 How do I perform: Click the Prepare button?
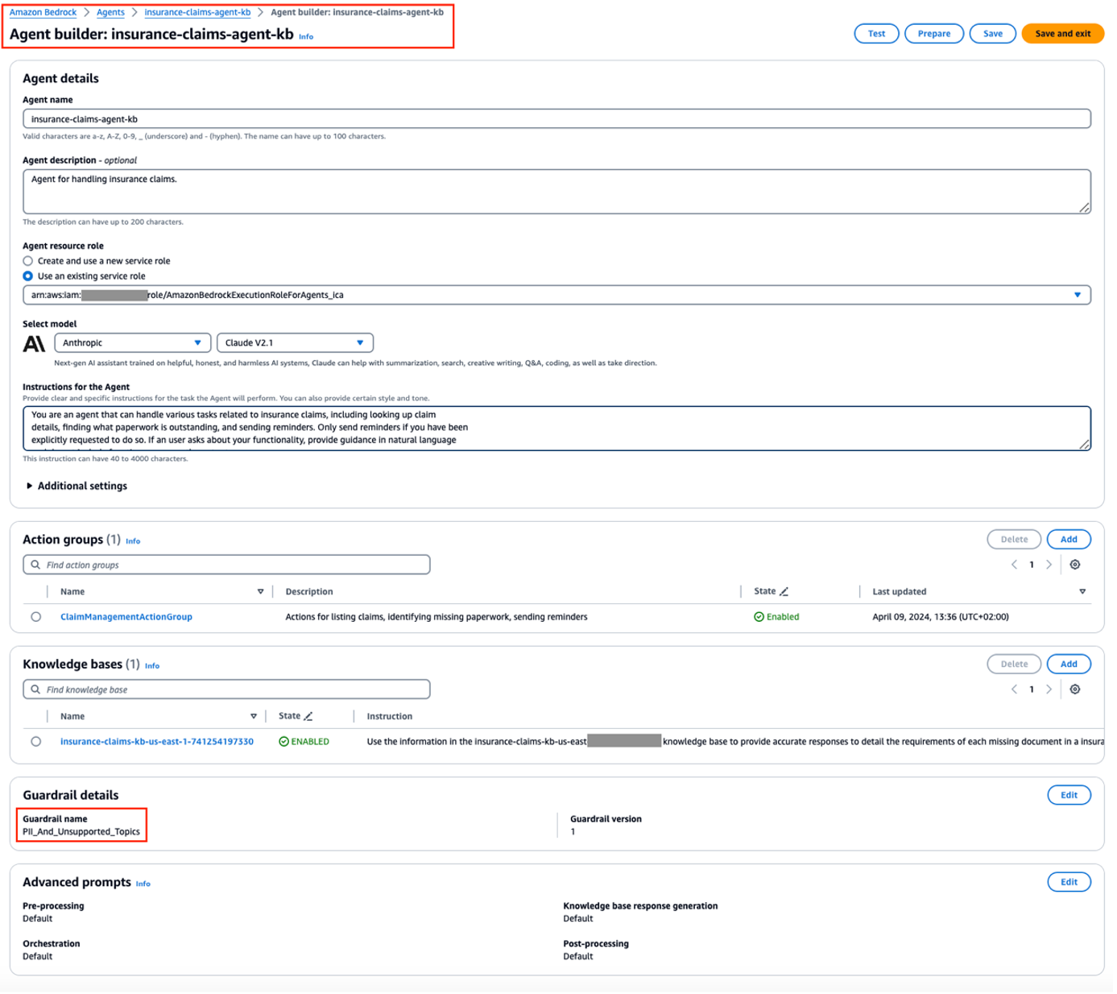coord(934,34)
